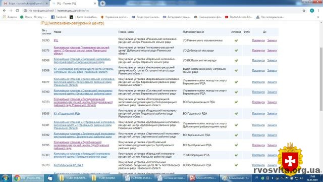Open the КУ «Гощанський ІРЦ» link
323x182 pixels.
[67, 114]
